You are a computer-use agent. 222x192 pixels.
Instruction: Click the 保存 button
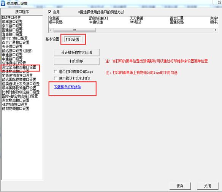click(180, 186)
